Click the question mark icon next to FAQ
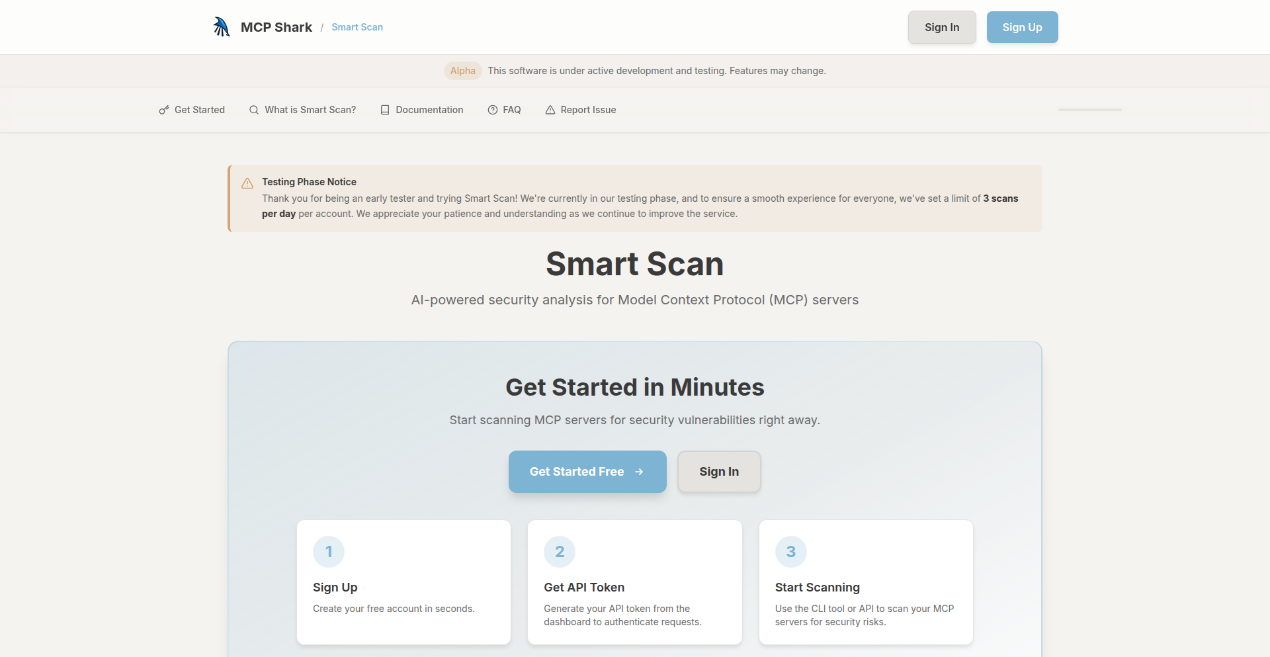Screen dimensions: 1270x657 point(491,110)
